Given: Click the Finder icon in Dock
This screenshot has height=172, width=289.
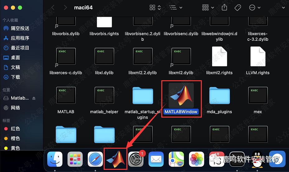Looking at the screenshot, I should click(55, 160).
